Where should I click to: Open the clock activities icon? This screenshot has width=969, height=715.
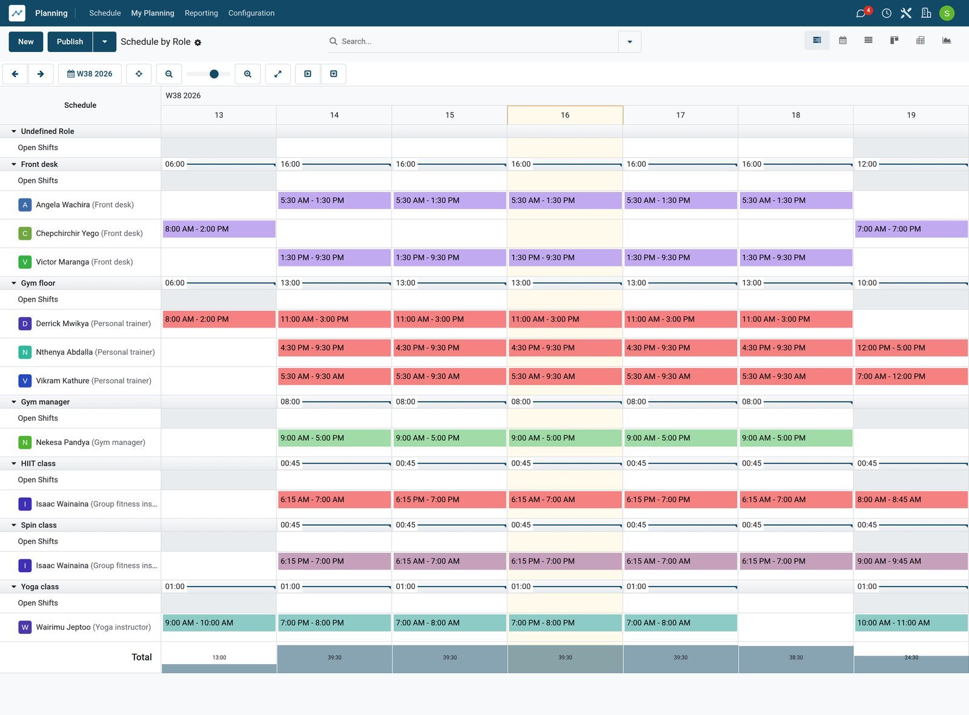[x=887, y=13]
